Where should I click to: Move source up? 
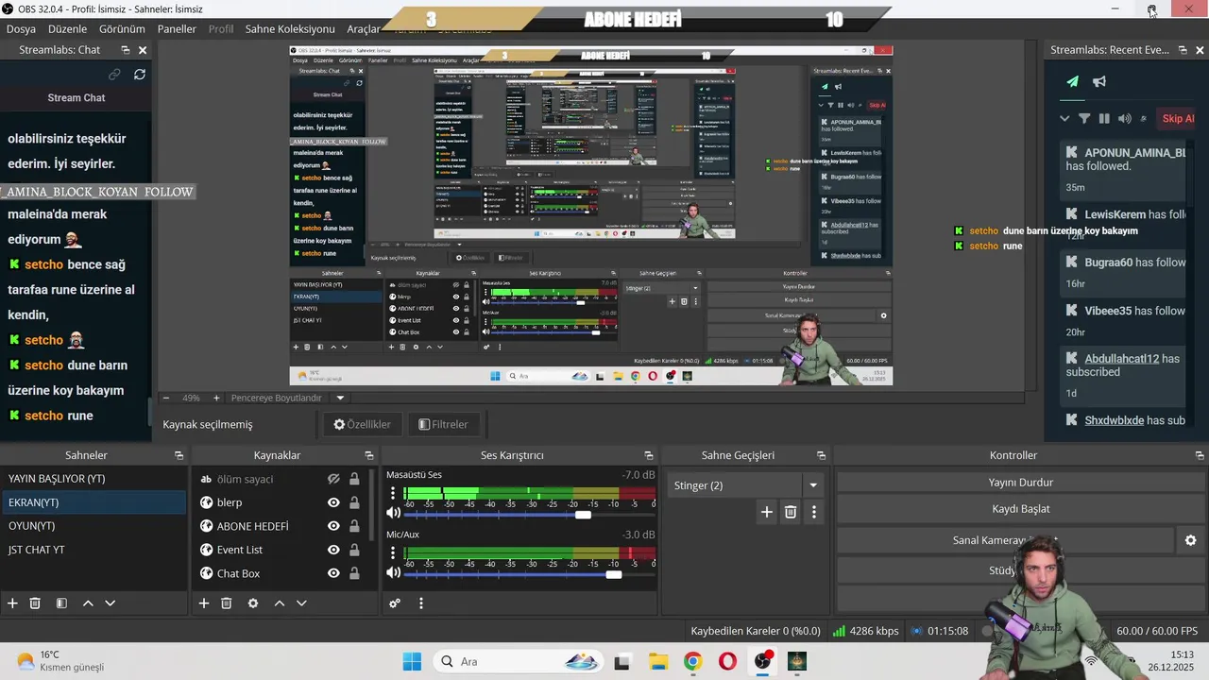coord(280,603)
